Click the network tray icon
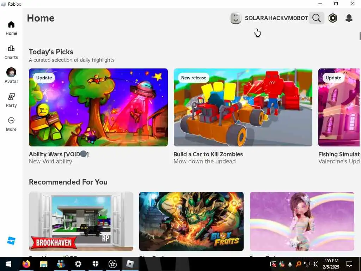 click(x=307, y=264)
